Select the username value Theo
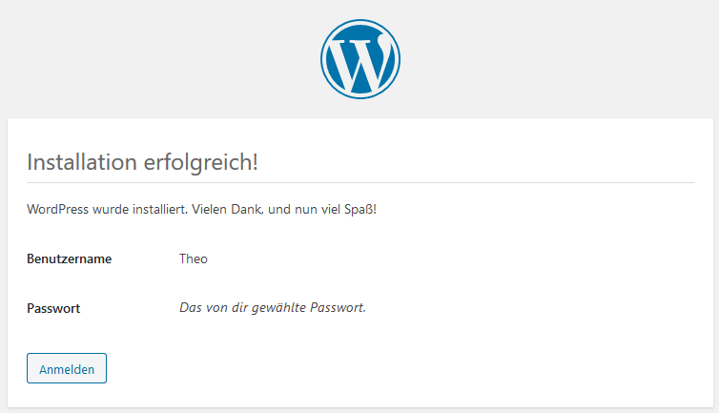 coord(194,258)
